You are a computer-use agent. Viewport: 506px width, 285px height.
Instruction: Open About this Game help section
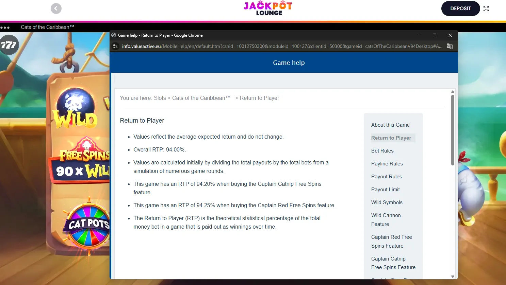point(390,125)
